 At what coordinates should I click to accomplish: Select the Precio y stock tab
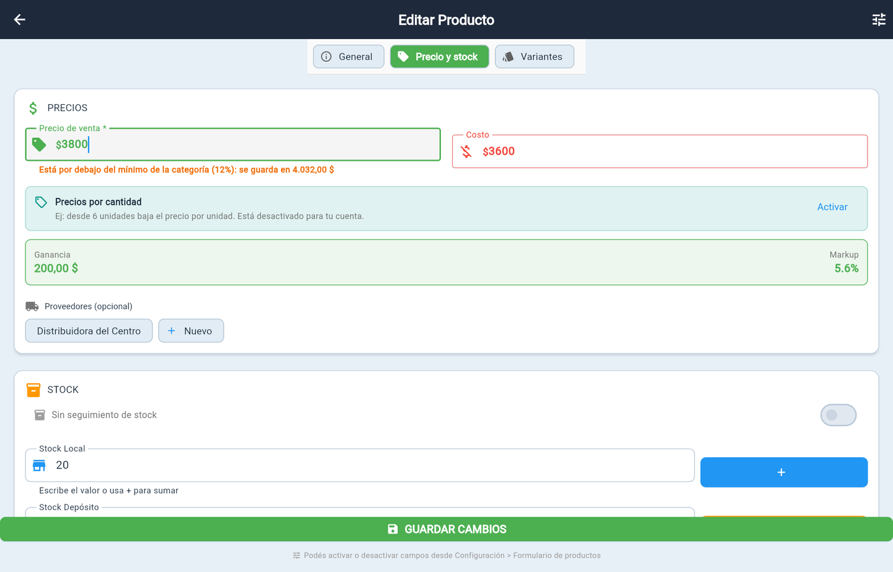click(440, 56)
